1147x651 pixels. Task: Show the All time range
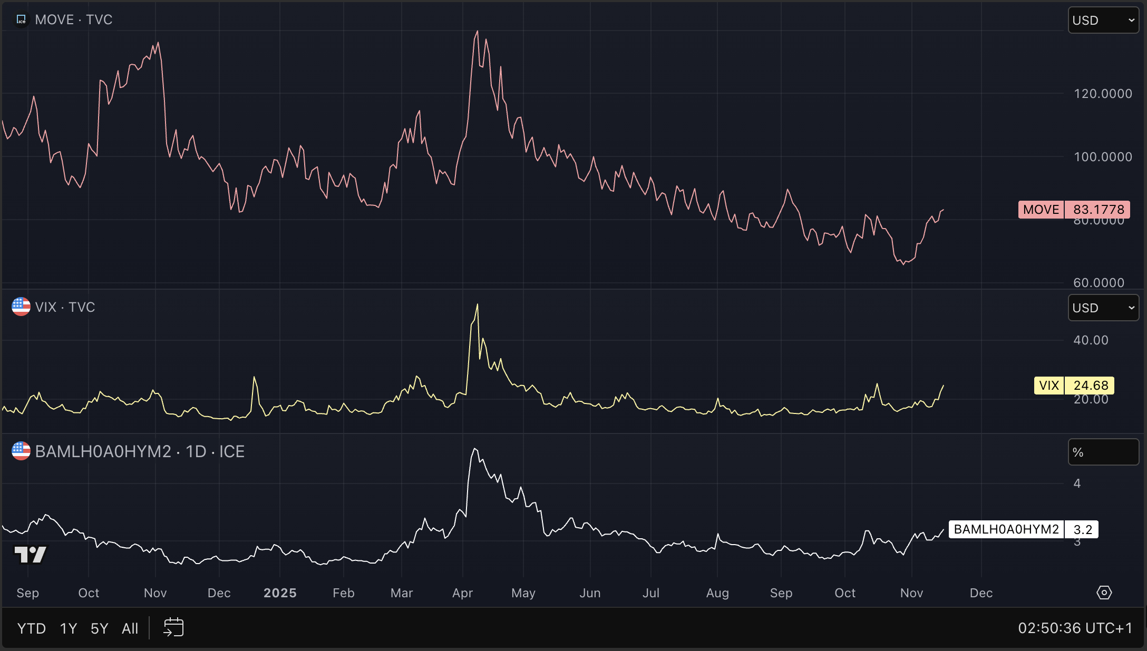pyautogui.click(x=130, y=628)
